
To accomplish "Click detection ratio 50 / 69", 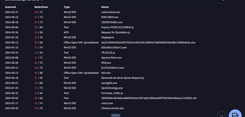I will pos(39,83).
